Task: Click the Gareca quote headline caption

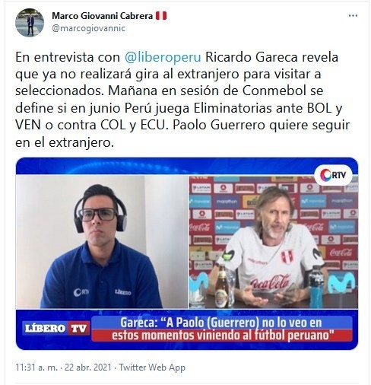Action: pyautogui.click(x=222, y=329)
